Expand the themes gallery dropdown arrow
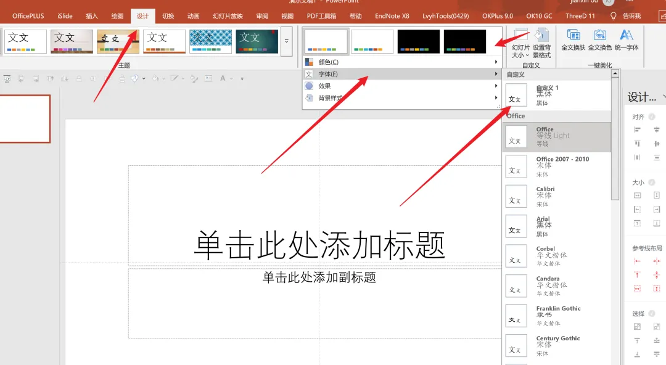666x365 pixels. tap(287, 41)
